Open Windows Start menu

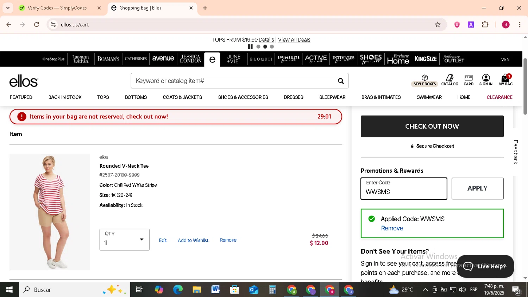click(x=10, y=290)
